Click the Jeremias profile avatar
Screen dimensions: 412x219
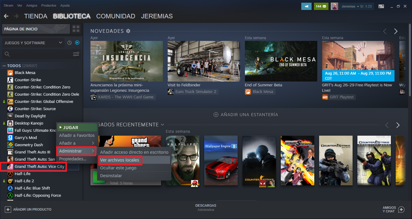coord(334,6)
